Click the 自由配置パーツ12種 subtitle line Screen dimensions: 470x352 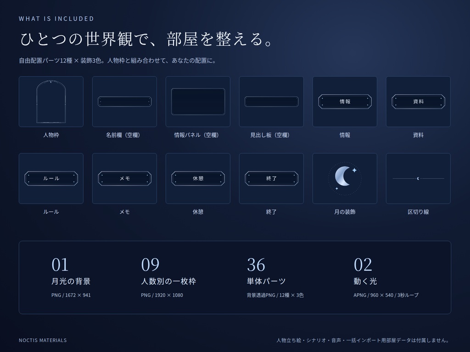pyautogui.click(x=117, y=60)
